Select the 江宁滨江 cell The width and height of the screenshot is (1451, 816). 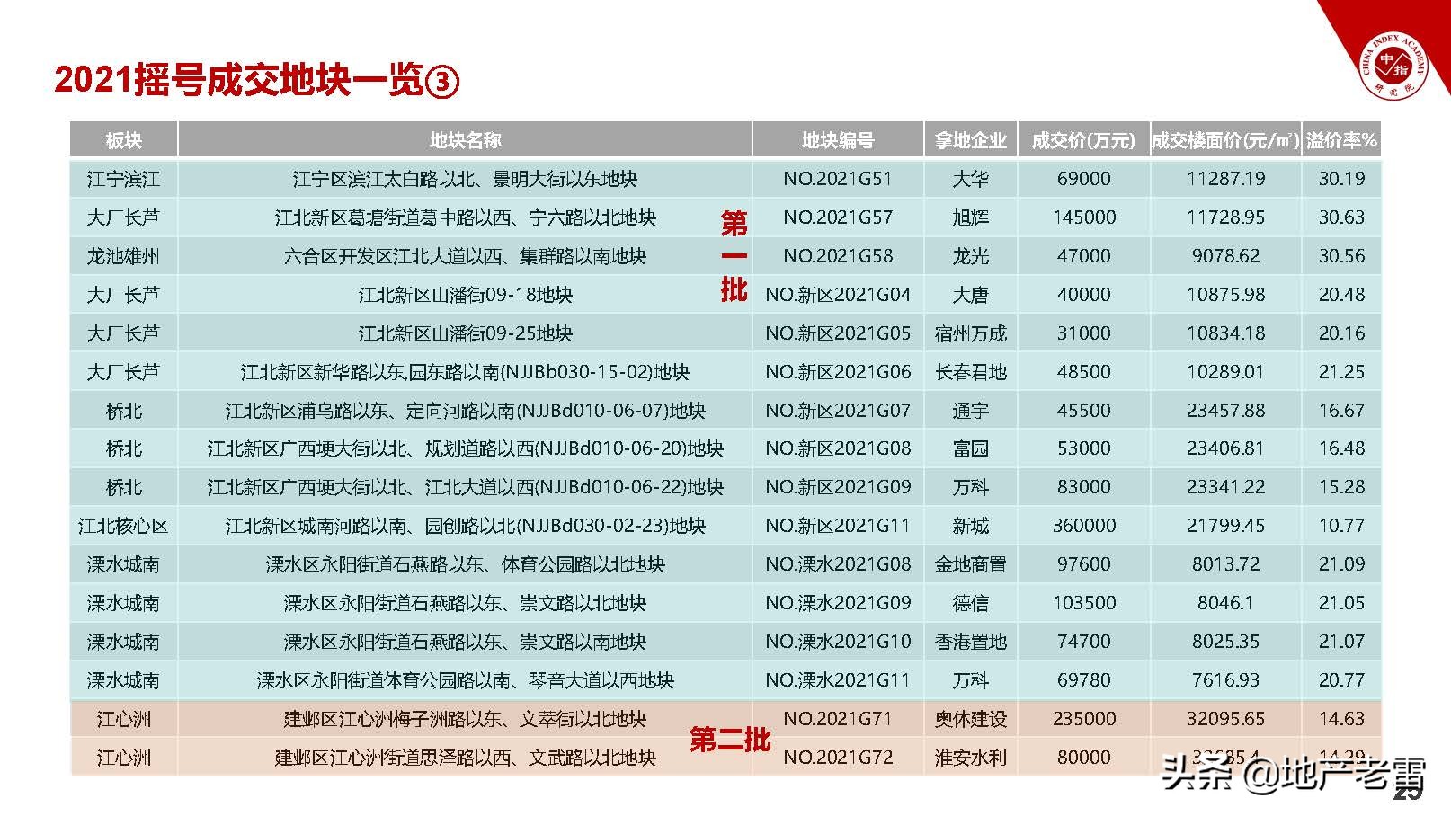(x=124, y=179)
